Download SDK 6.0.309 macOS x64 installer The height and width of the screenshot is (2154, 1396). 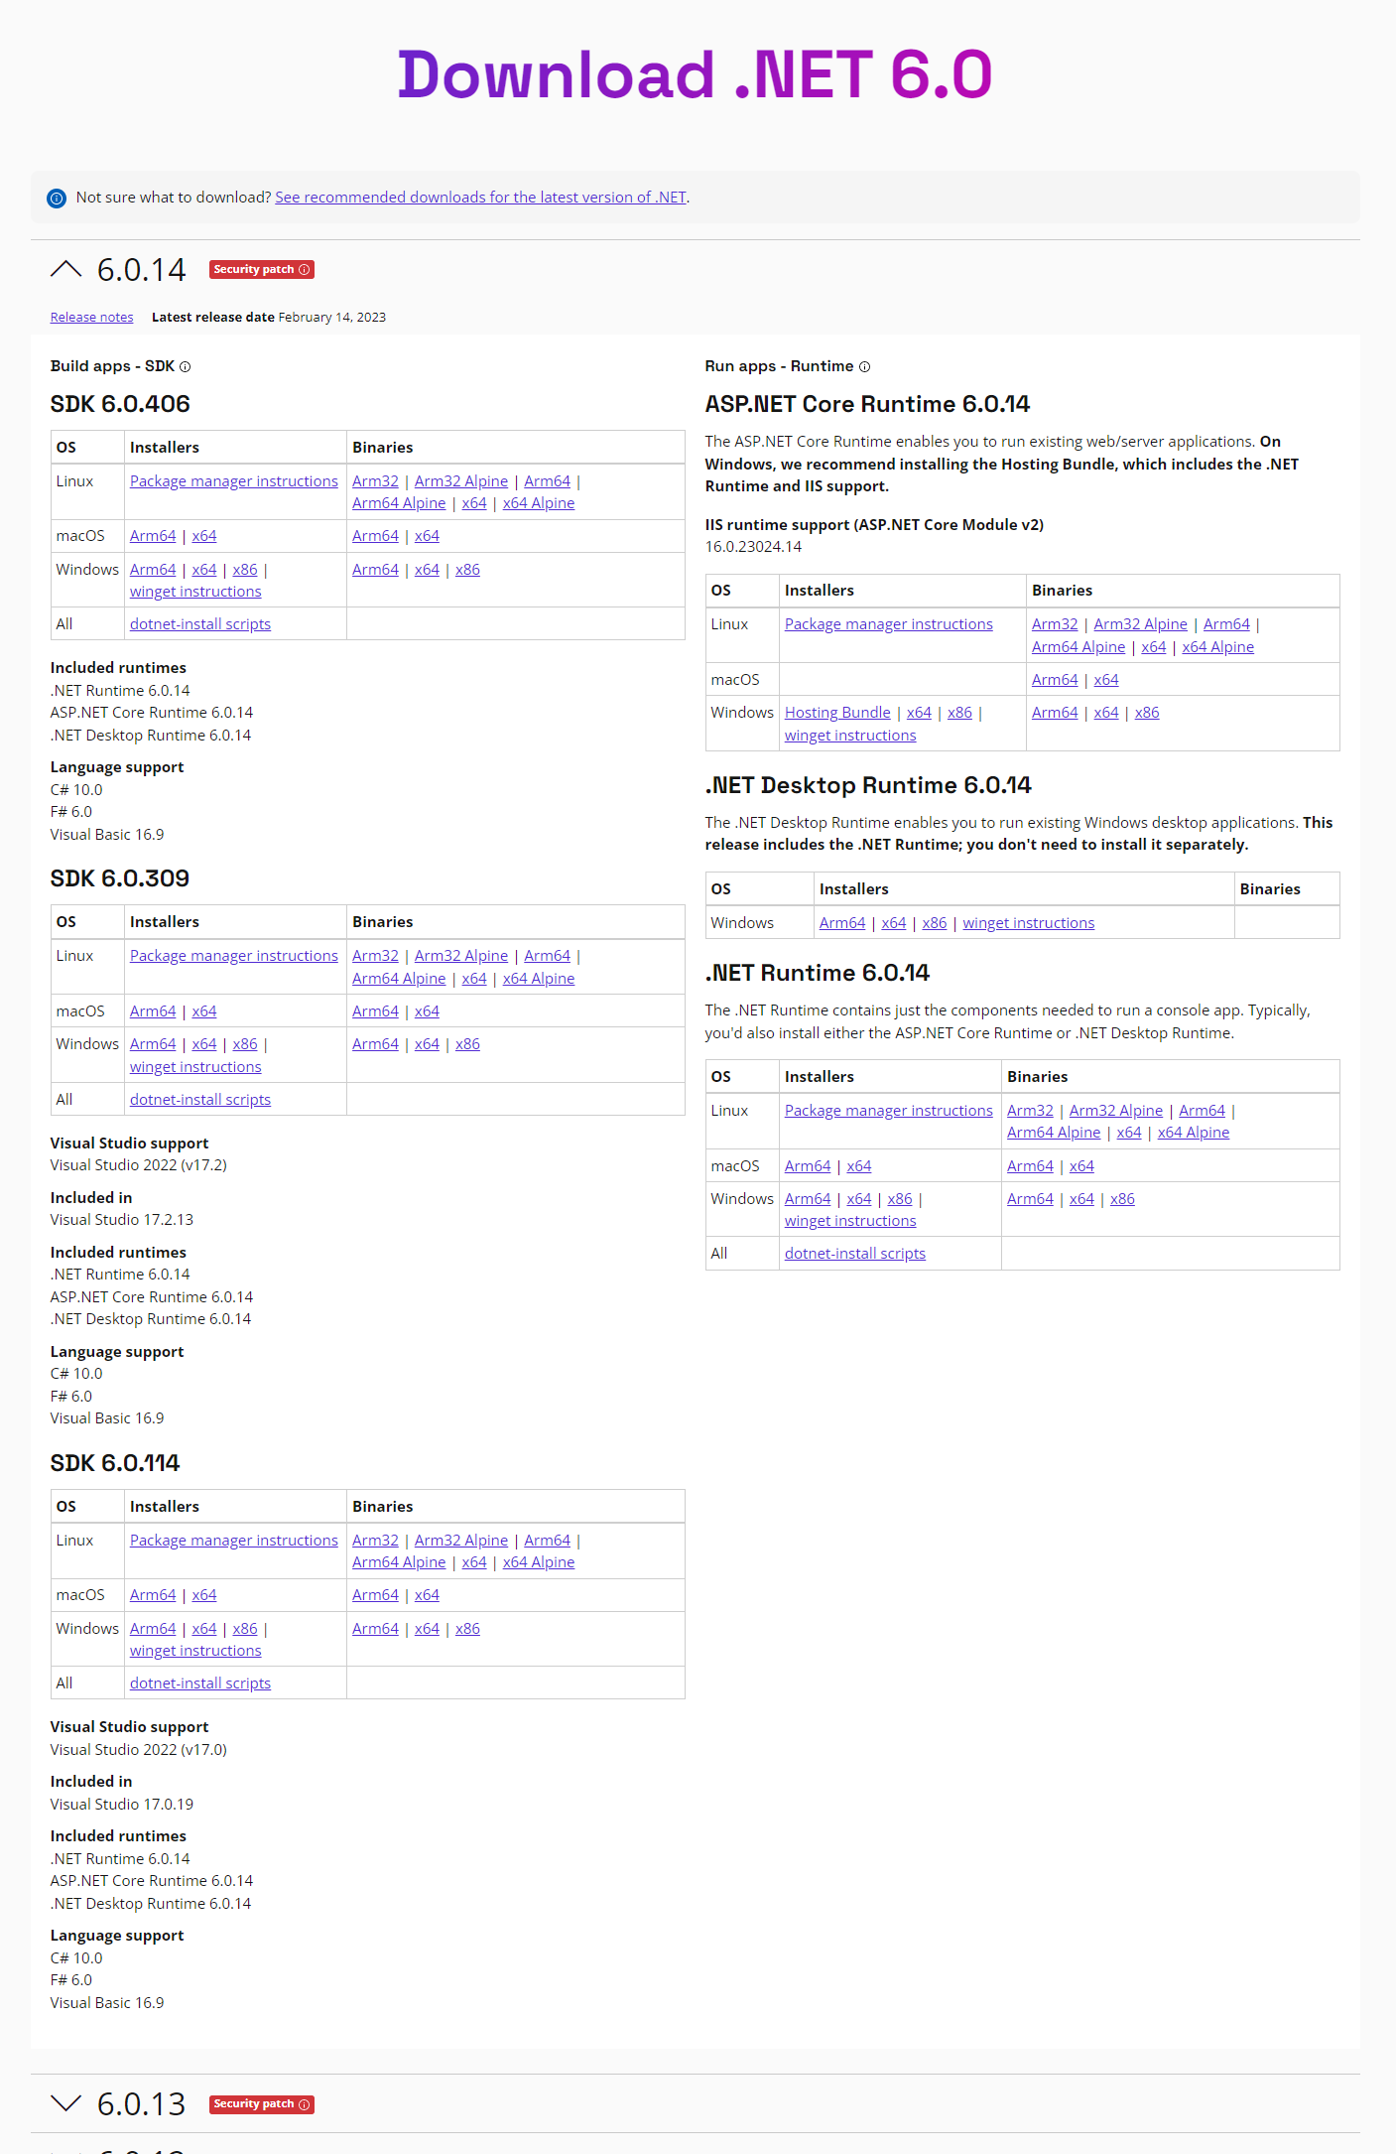[x=204, y=1010]
